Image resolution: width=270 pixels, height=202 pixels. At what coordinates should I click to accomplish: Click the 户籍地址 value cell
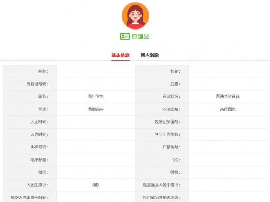(x=228, y=147)
